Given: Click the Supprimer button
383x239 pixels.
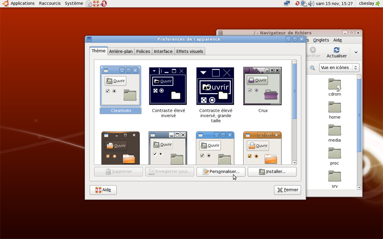Looking at the screenshot, I should pos(118,172).
